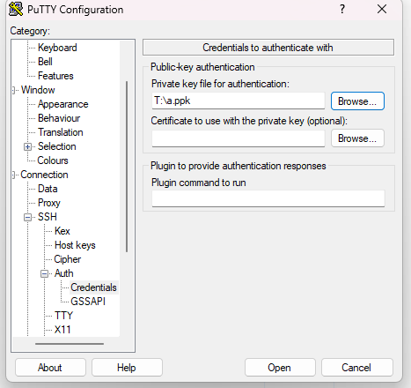
Task: Click the PuTTY icon in the title bar
Action: pyautogui.click(x=16, y=9)
